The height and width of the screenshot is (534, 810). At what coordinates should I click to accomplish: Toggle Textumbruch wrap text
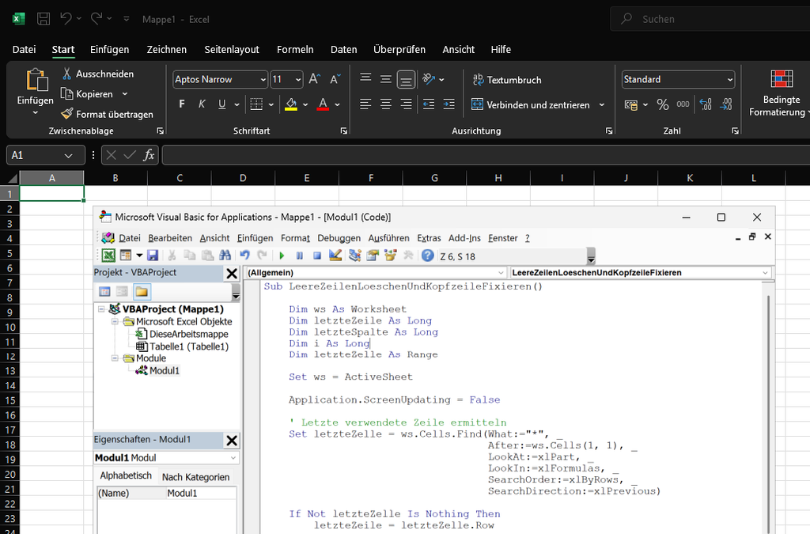tap(507, 80)
